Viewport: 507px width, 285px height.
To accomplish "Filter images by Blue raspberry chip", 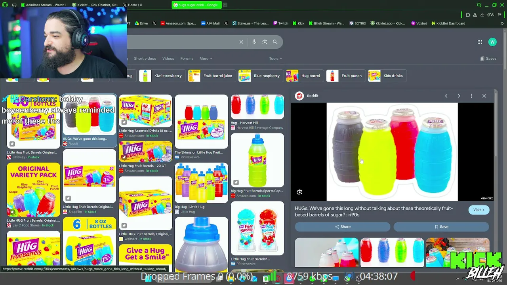I will 261,76.
